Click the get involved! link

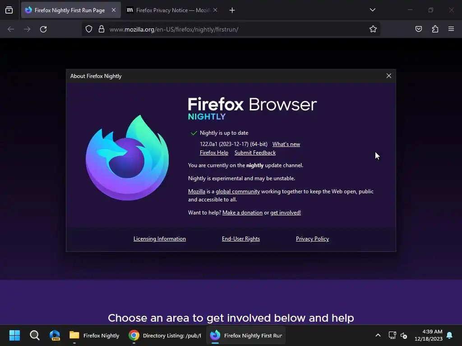286,213
